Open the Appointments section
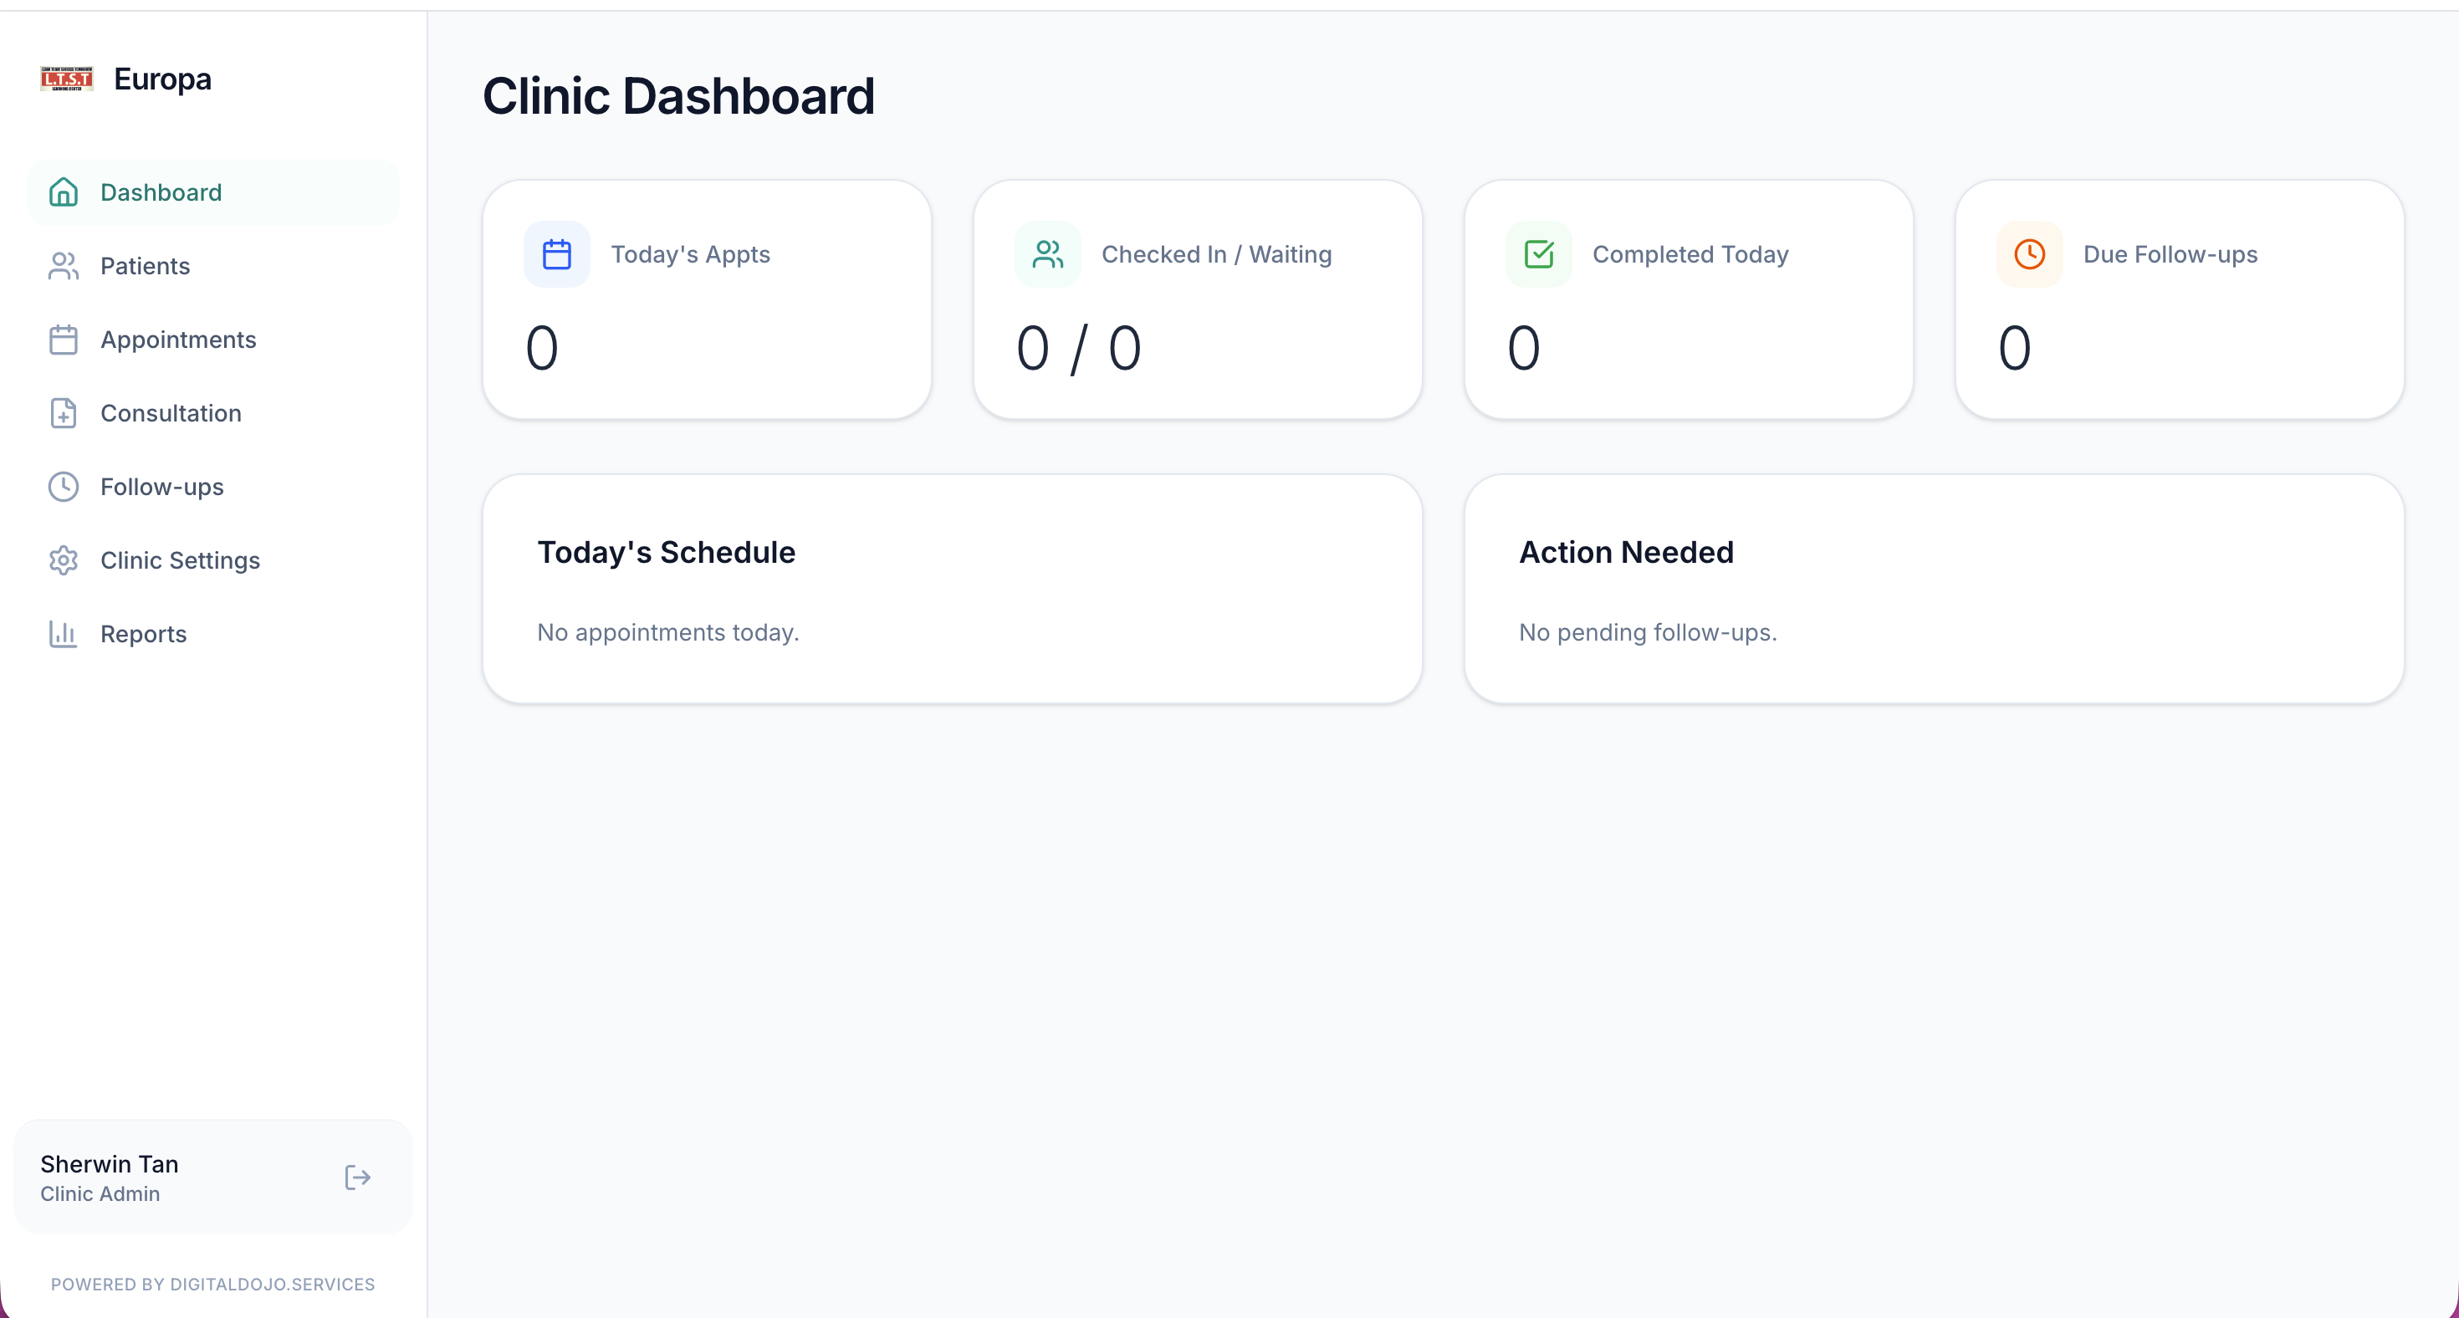This screenshot has width=2459, height=1318. [214, 339]
